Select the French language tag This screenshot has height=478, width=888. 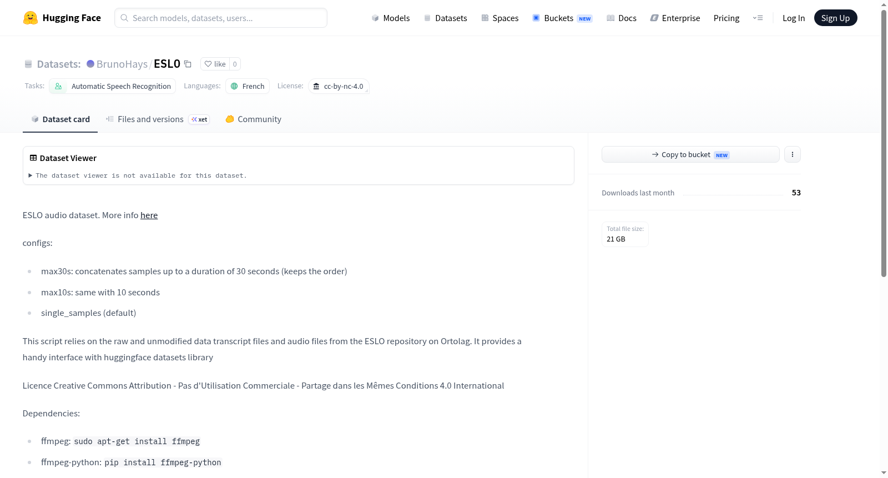click(248, 86)
